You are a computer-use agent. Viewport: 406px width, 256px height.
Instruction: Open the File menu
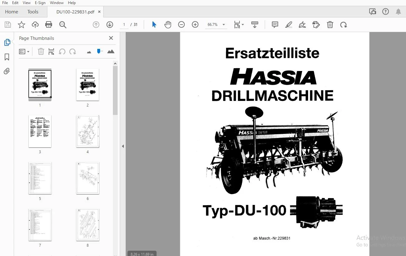5,3
